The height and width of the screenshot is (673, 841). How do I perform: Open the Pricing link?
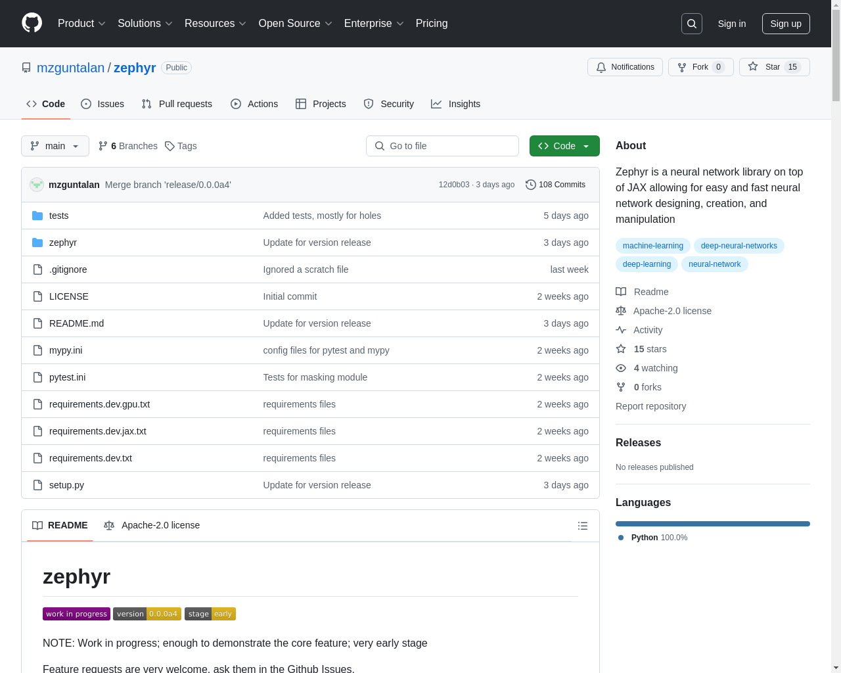point(432,24)
